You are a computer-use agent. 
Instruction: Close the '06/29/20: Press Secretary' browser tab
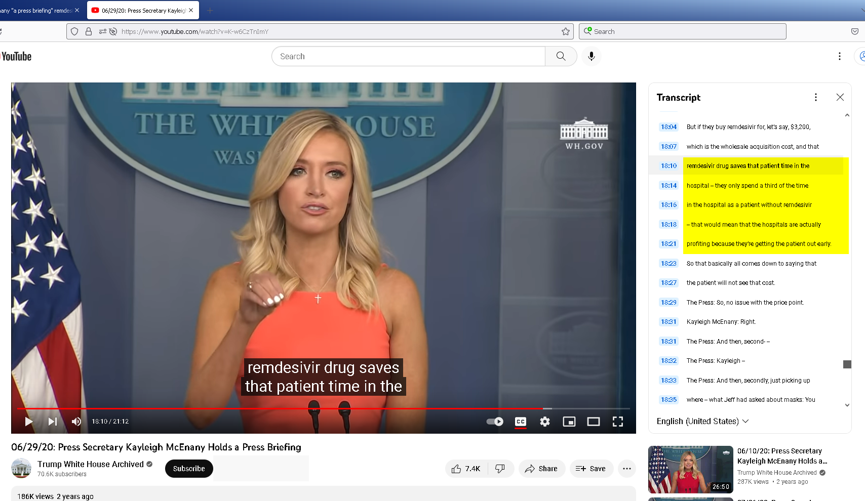pyautogui.click(x=191, y=10)
